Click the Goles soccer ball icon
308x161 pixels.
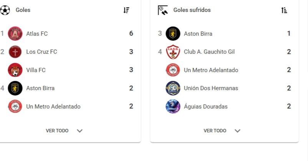[5, 10]
